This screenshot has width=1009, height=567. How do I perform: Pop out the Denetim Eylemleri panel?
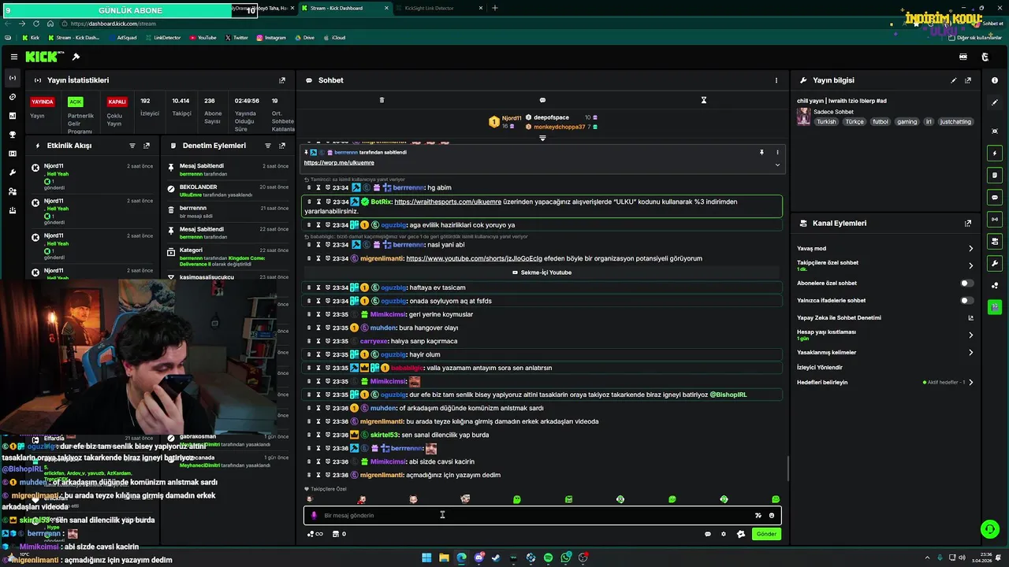coord(282,146)
